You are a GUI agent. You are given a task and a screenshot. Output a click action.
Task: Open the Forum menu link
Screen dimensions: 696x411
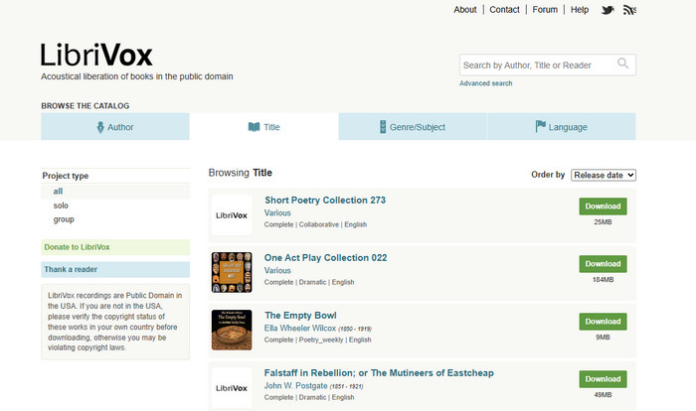tap(545, 10)
